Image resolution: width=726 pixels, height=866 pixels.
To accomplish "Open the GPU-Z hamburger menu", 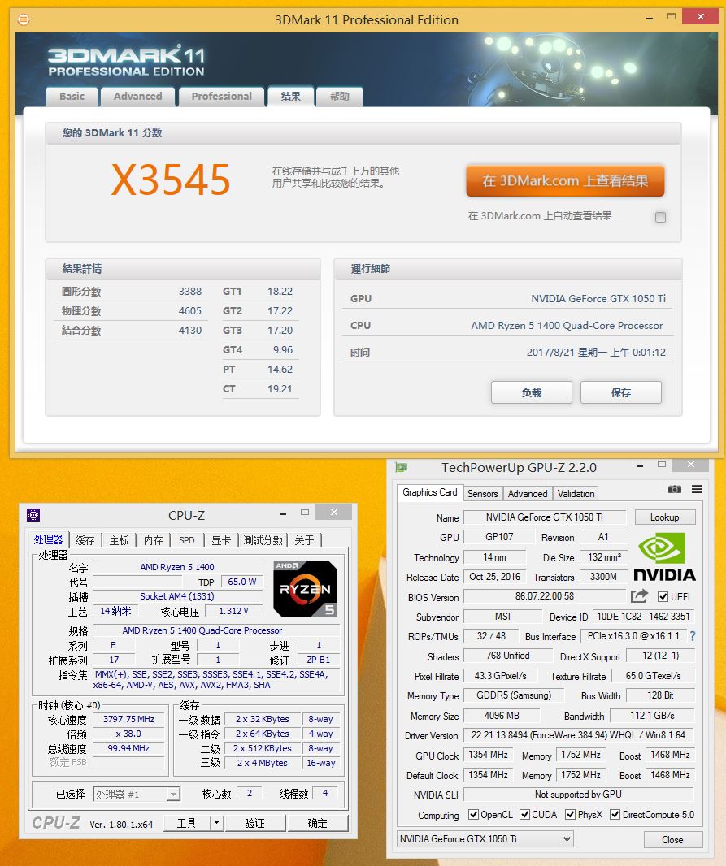I will pyautogui.click(x=698, y=489).
